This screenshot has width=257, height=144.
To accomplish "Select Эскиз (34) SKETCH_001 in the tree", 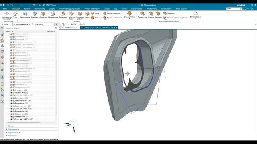I will coord(24,95).
